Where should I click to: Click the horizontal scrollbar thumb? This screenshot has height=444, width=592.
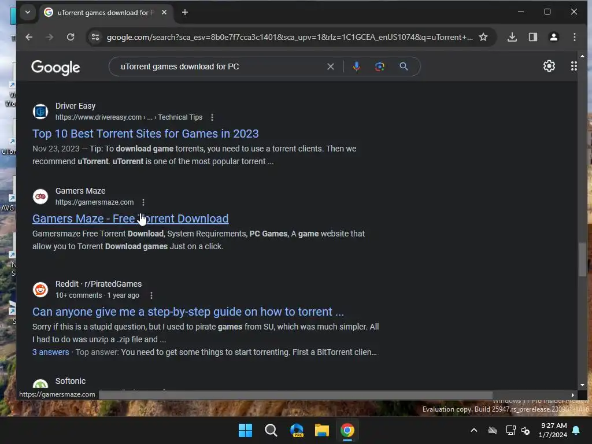coord(295,395)
